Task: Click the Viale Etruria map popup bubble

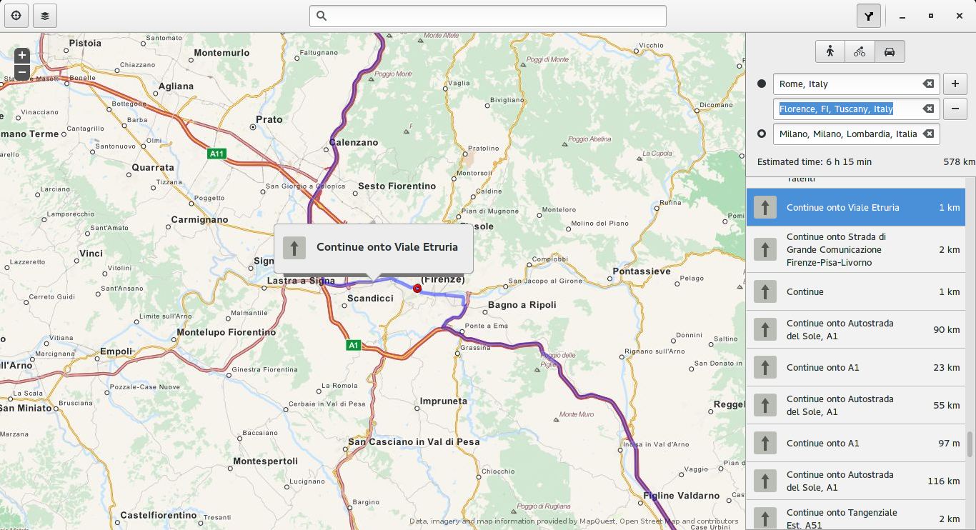Action: 373,248
